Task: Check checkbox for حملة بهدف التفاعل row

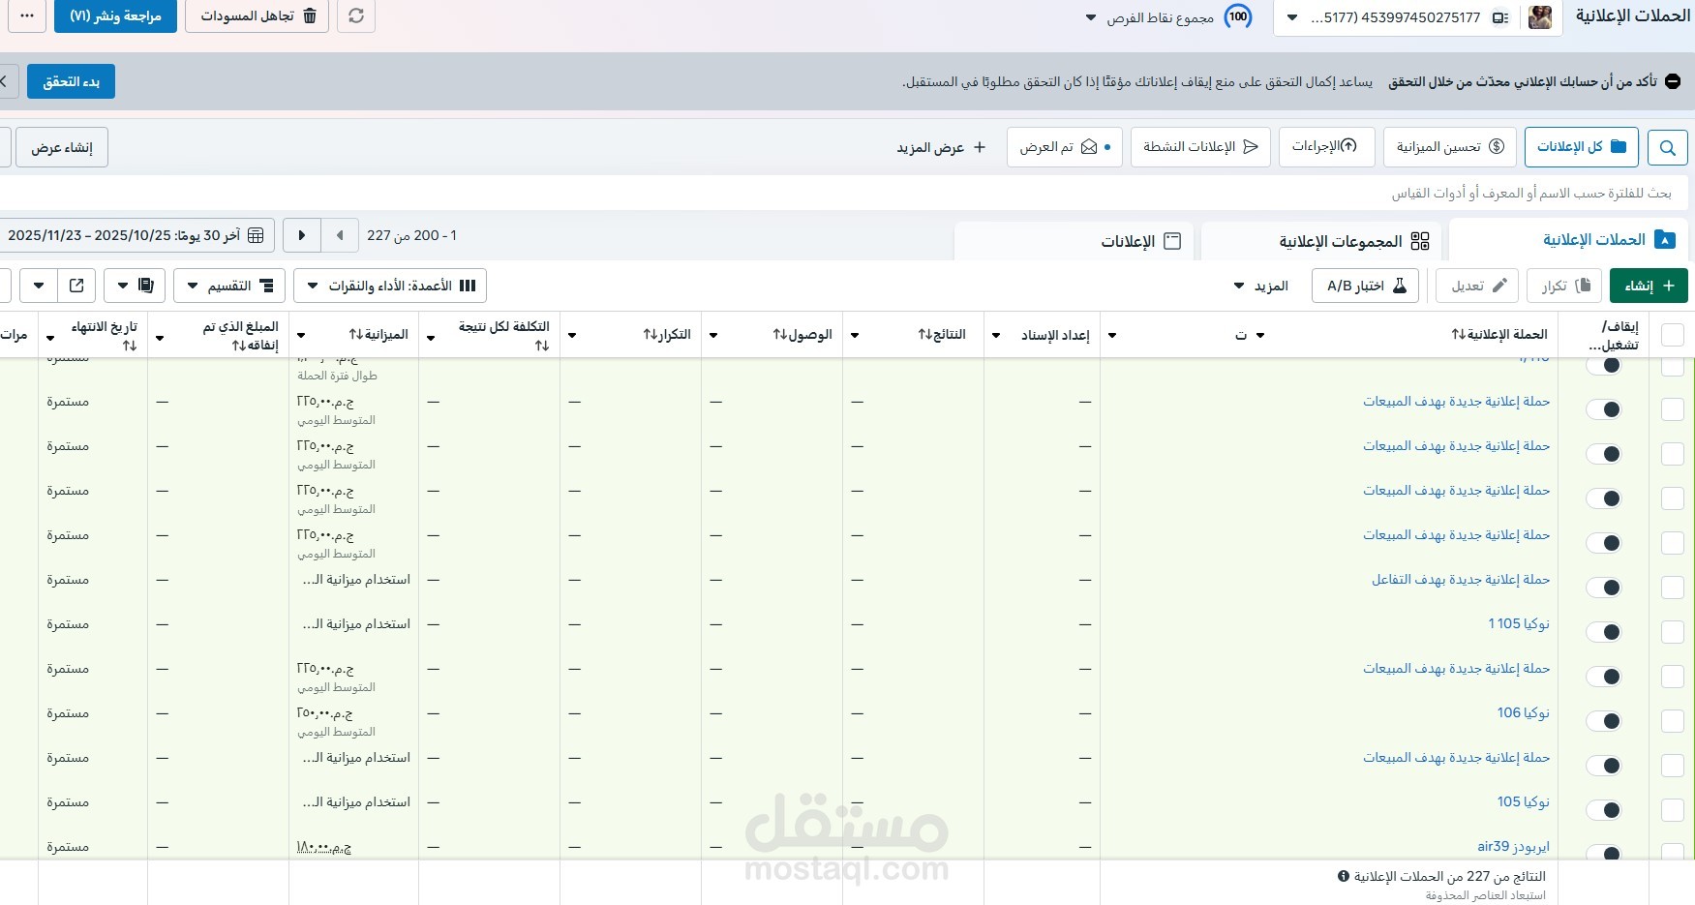Action: (x=1672, y=588)
